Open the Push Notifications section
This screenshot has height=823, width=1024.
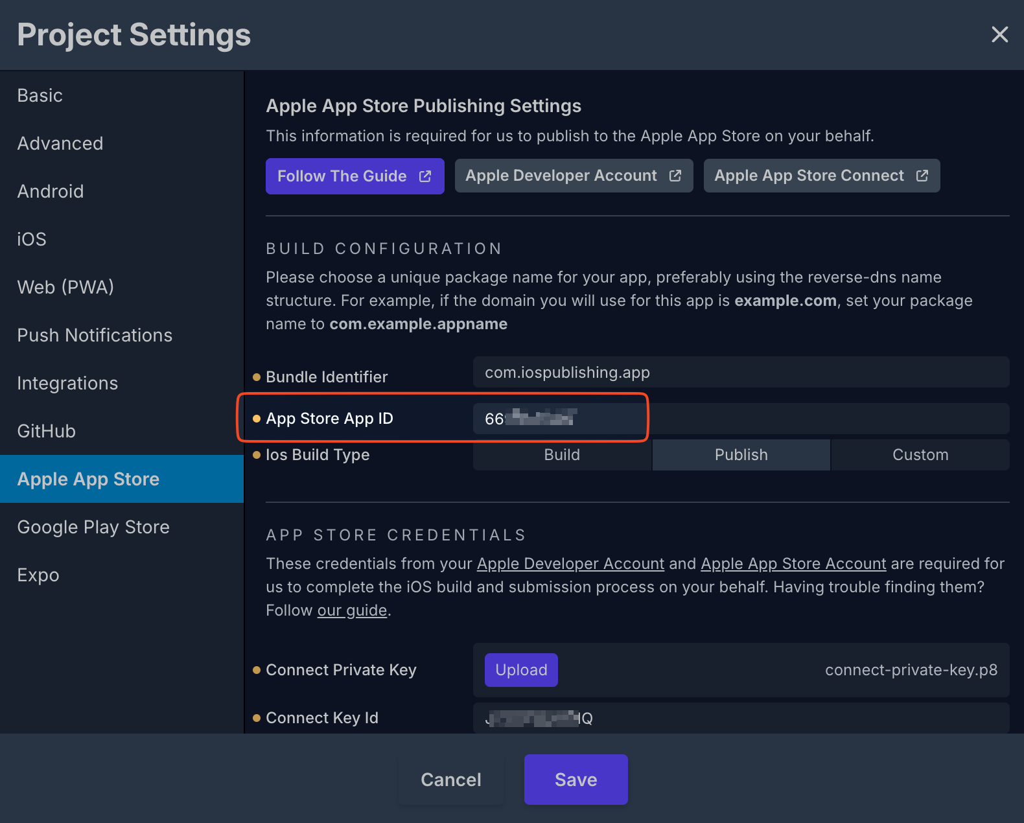pyautogui.click(x=95, y=336)
